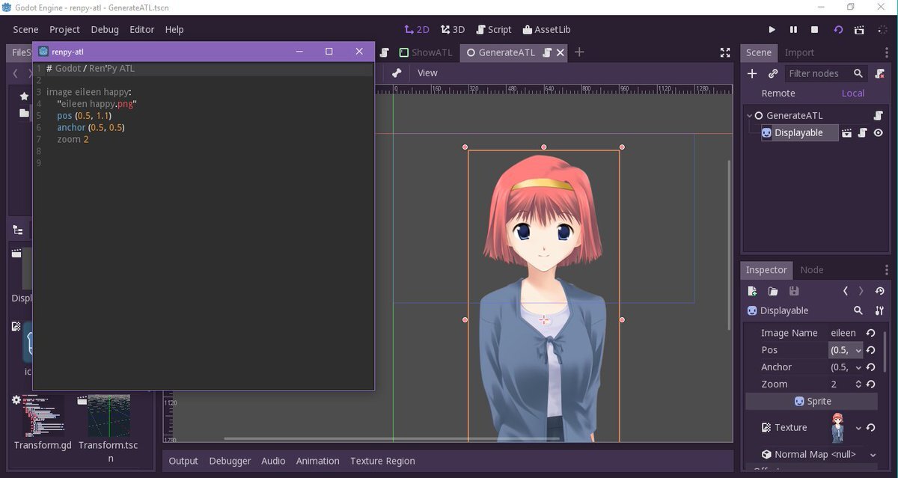Reset the Pos property
The image size is (898, 478).
coord(871,350)
